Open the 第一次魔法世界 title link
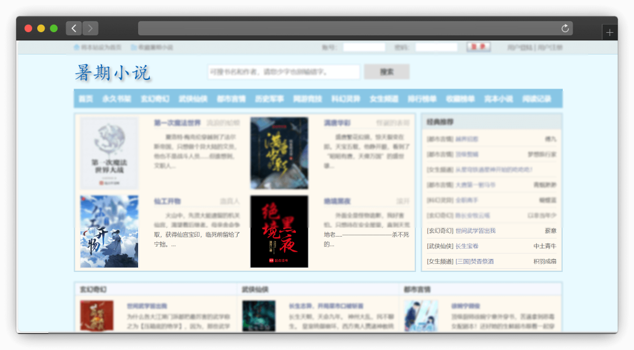 (177, 123)
